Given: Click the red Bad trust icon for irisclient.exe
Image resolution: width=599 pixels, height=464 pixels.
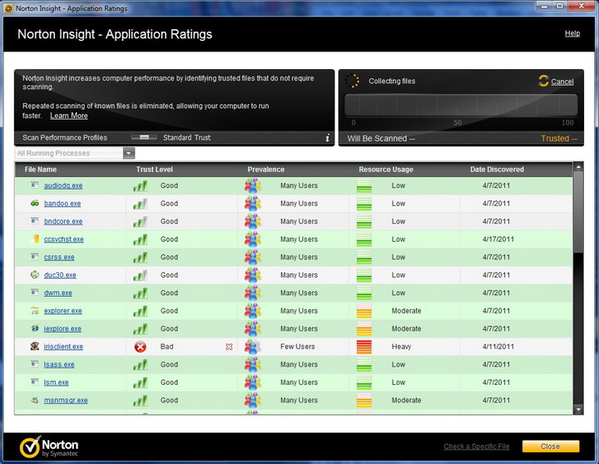Looking at the screenshot, I should [141, 347].
